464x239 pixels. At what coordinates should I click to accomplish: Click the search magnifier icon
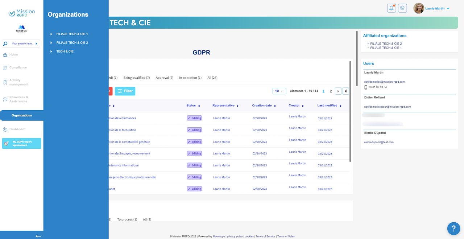5,44
